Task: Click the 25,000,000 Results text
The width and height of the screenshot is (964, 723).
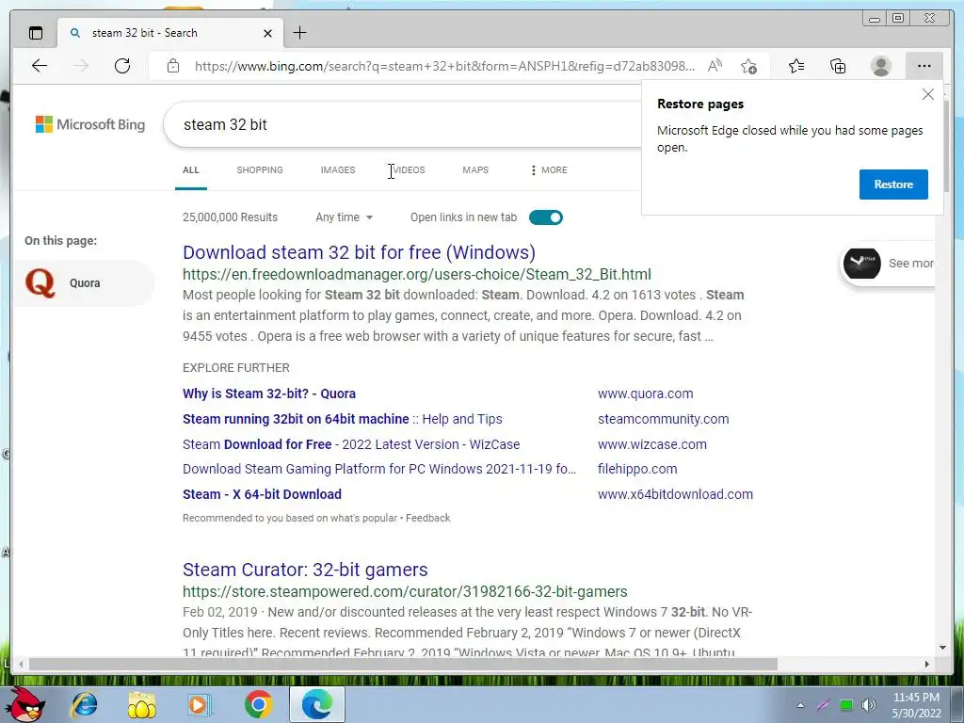Action: 230,217
